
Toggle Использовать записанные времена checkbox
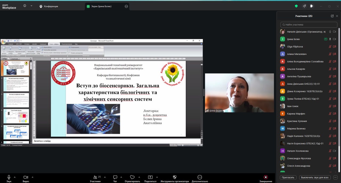click(x=42, y=53)
